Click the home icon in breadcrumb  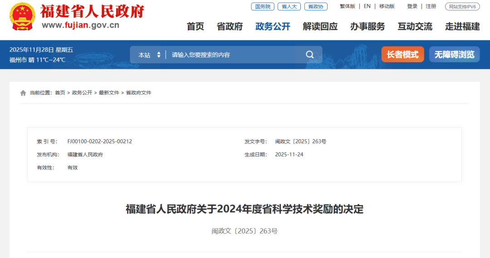pyautogui.click(x=23, y=93)
